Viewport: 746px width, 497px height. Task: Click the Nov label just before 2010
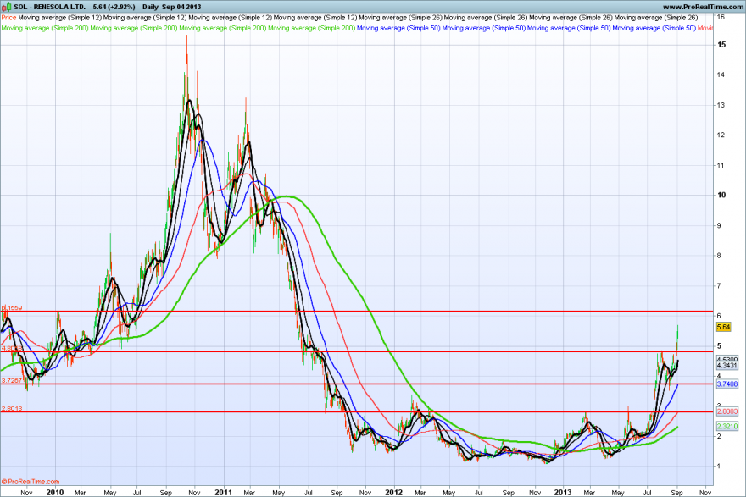[26, 493]
